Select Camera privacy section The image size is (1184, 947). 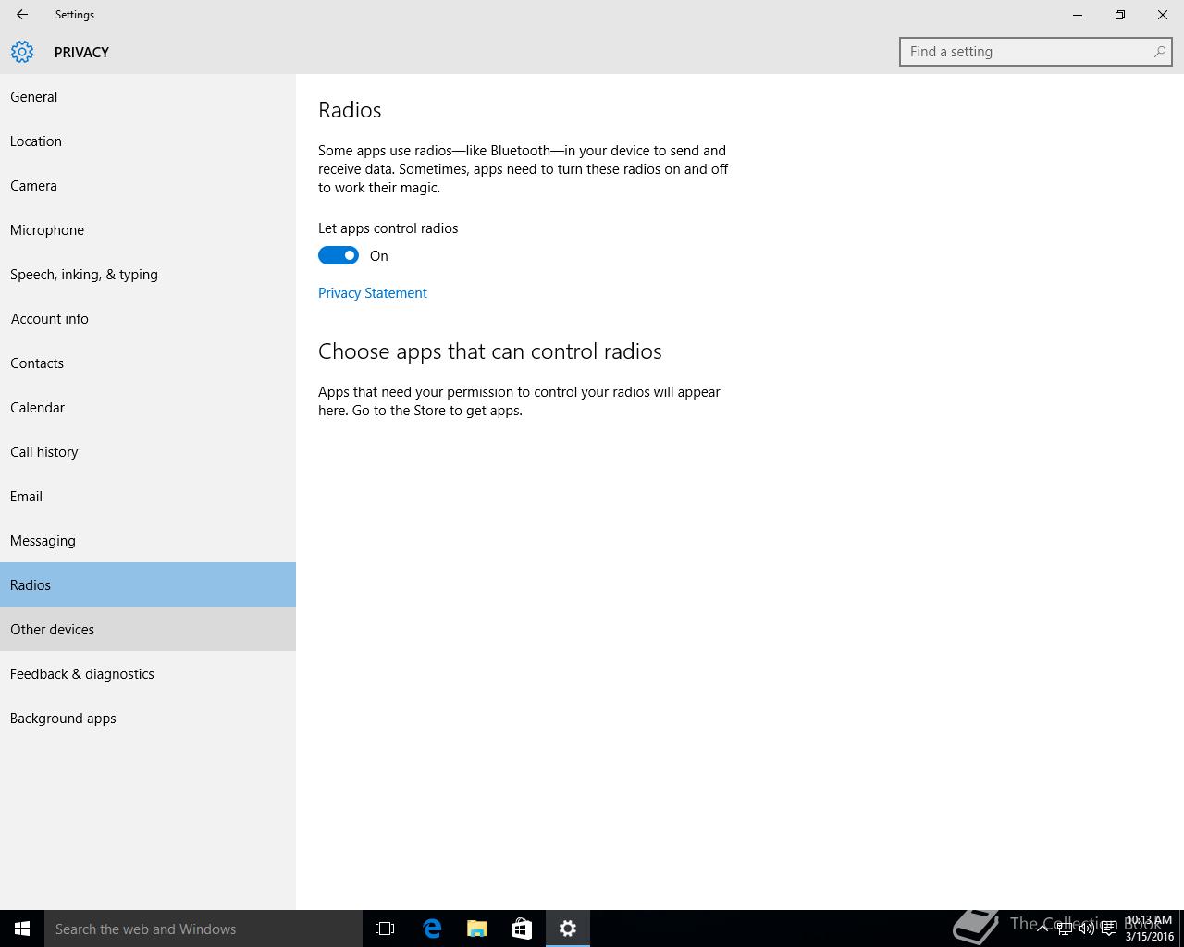point(148,185)
